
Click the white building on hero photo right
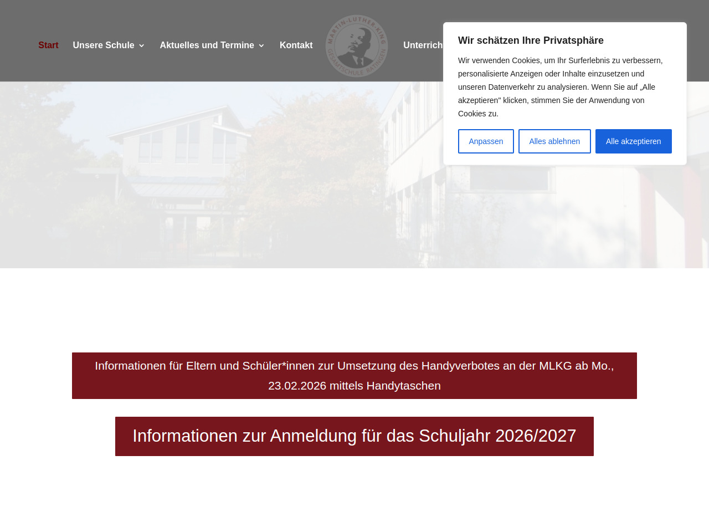coord(554,211)
